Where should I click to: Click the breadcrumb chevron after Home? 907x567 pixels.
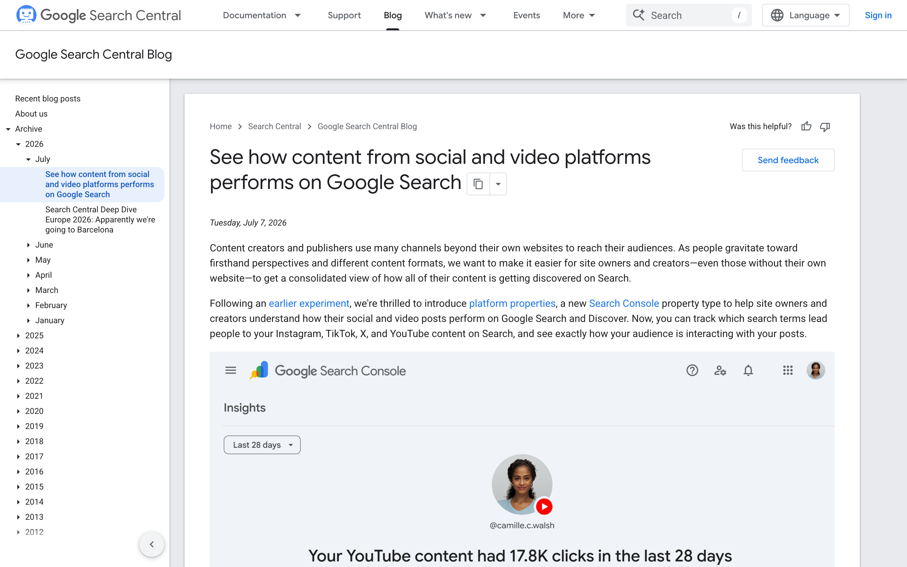click(x=240, y=127)
